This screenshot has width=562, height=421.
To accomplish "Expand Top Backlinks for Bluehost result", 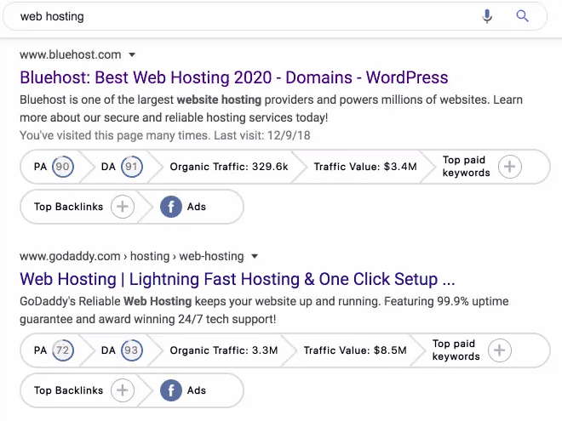I will coord(123,207).
